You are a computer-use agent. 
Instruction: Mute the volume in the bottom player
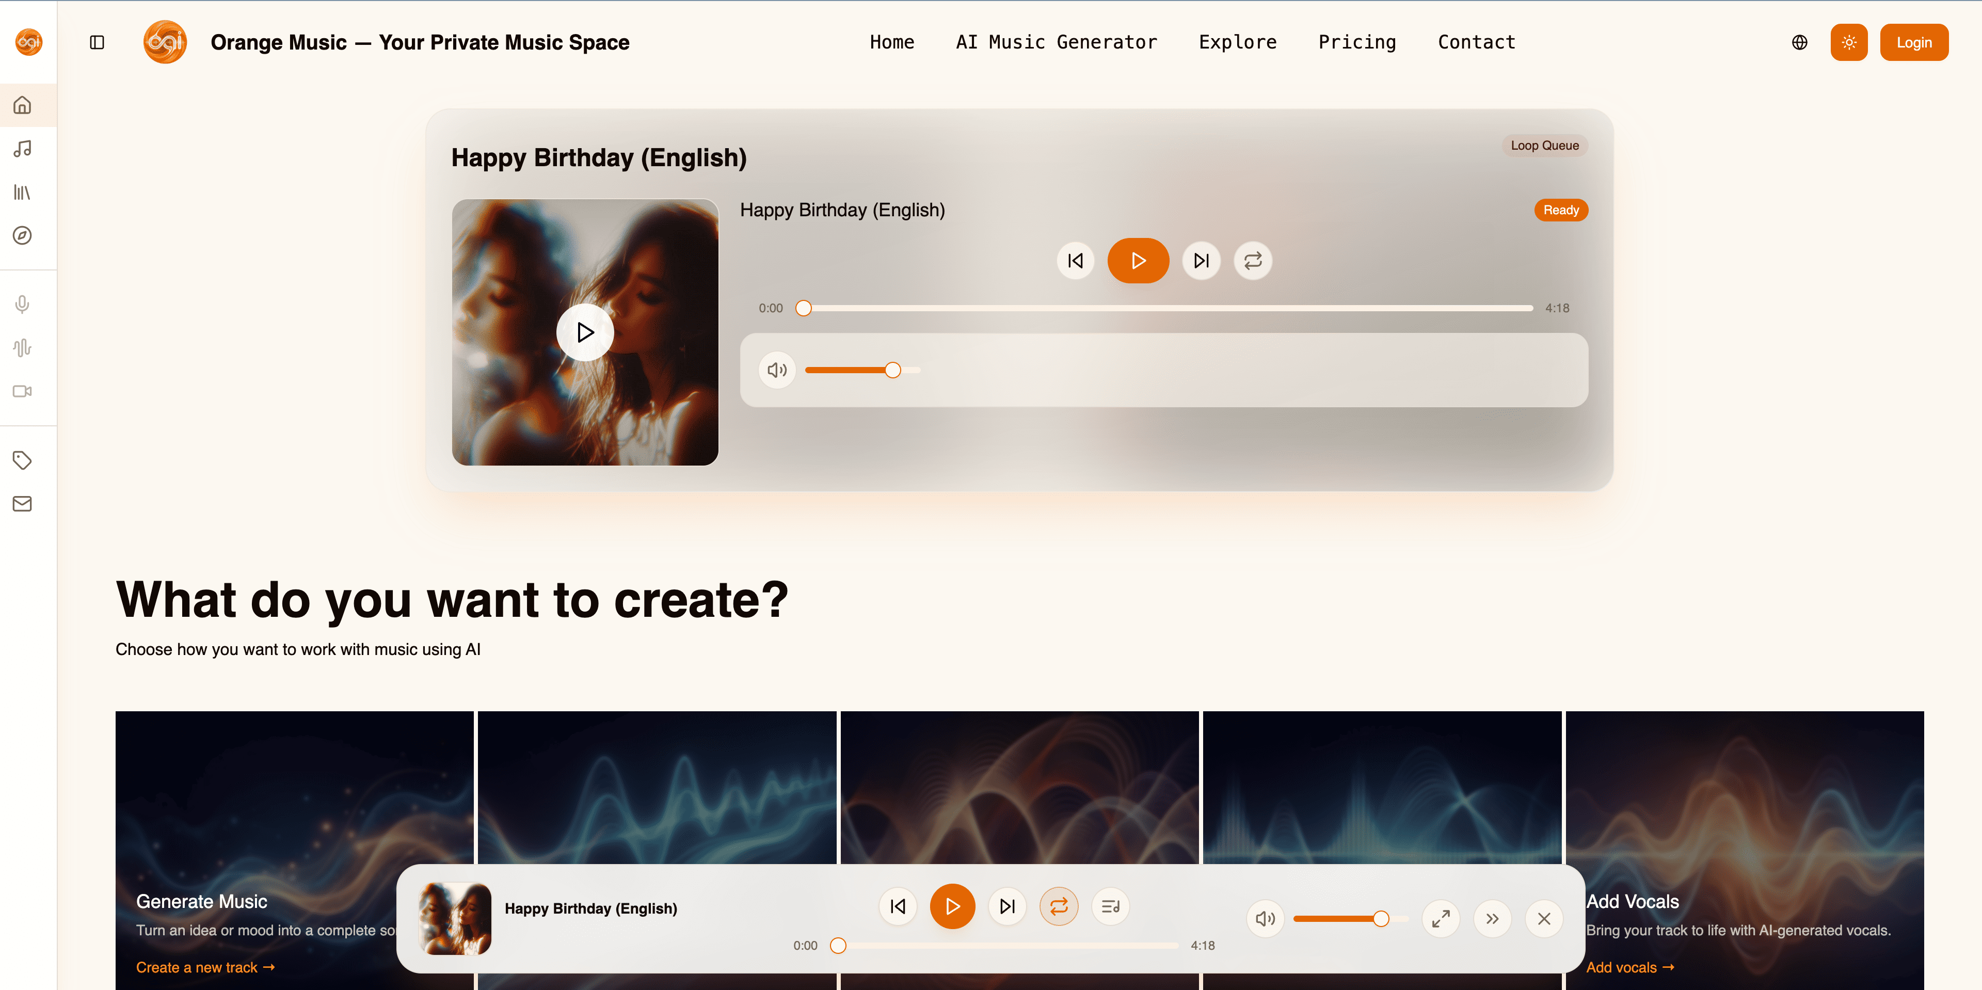click(x=1265, y=918)
